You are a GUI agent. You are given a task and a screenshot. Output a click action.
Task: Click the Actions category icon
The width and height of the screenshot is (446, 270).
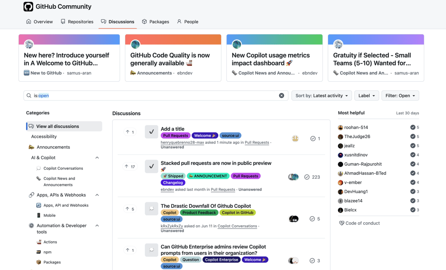[x=39, y=242]
